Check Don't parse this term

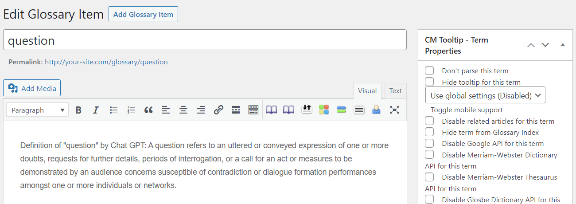point(429,71)
